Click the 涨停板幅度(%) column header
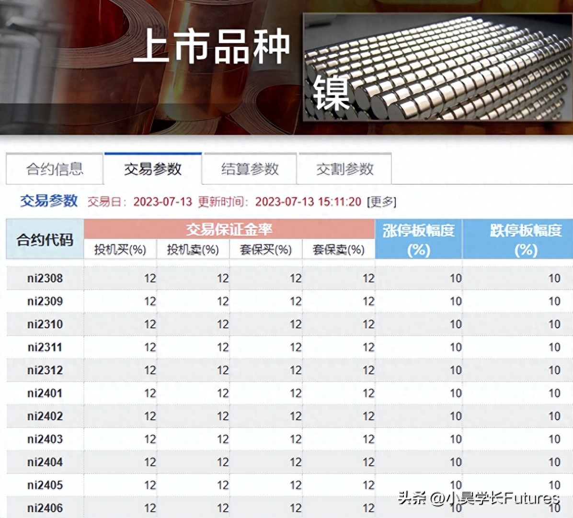Image resolution: width=573 pixels, height=518 pixels. pos(419,239)
